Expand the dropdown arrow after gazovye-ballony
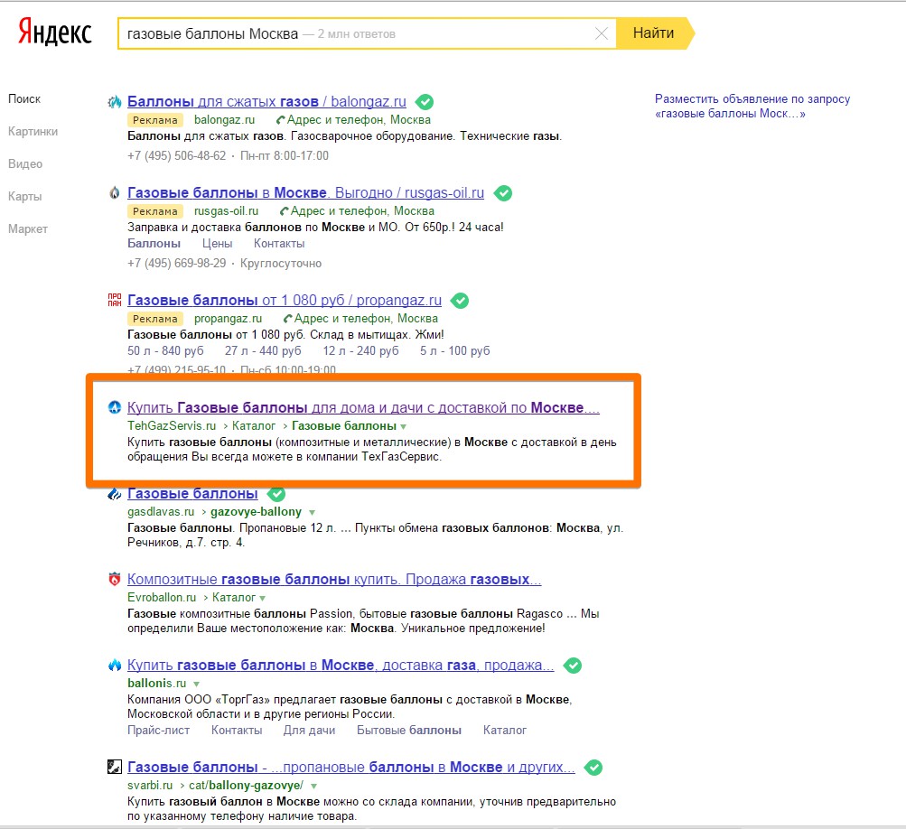The image size is (906, 829). point(312,512)
